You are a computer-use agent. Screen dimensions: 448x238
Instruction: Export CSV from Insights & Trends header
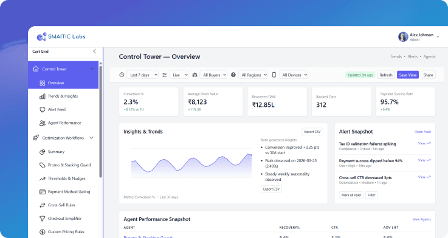pyautogui.click(x=312, y=132)
